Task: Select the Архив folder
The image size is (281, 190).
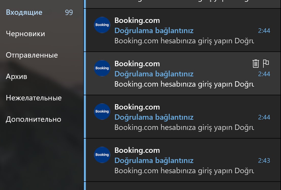Action: pyautogui.click(x=17, y=77)
